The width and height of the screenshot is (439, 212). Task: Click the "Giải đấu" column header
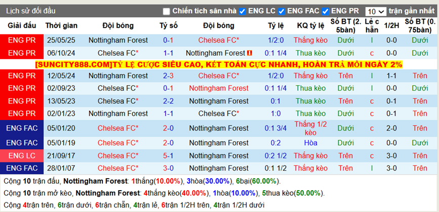pos(22,25)
